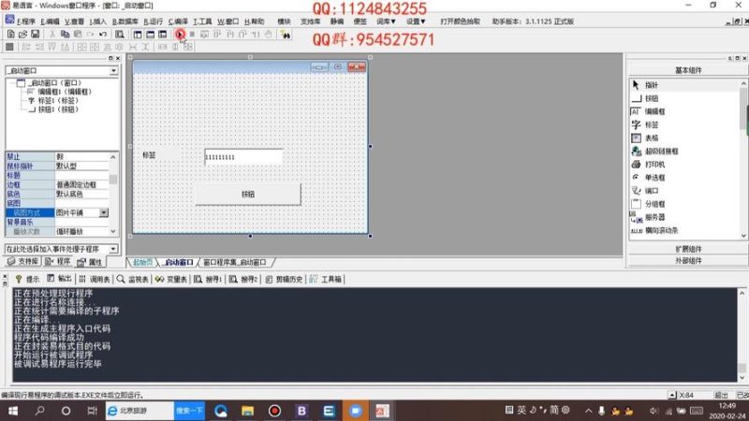
Task: Click the Windows Start button
Action: tap(13, 411)
